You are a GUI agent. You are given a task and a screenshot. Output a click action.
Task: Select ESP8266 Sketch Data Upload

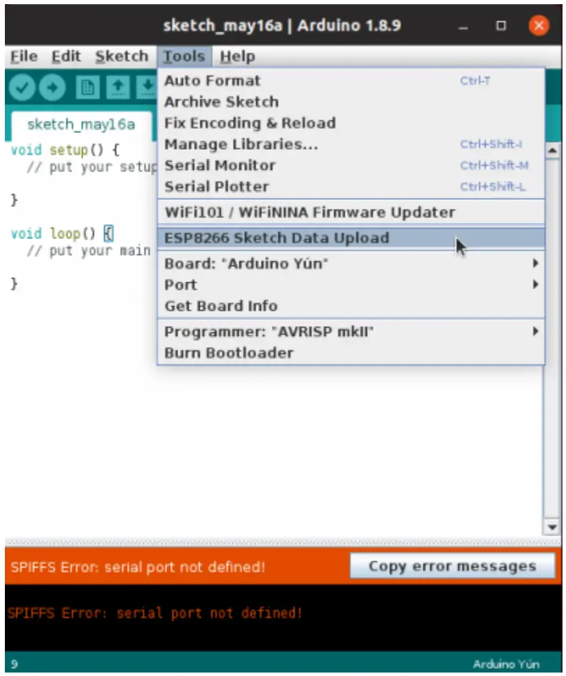click(x=351, y=238)
